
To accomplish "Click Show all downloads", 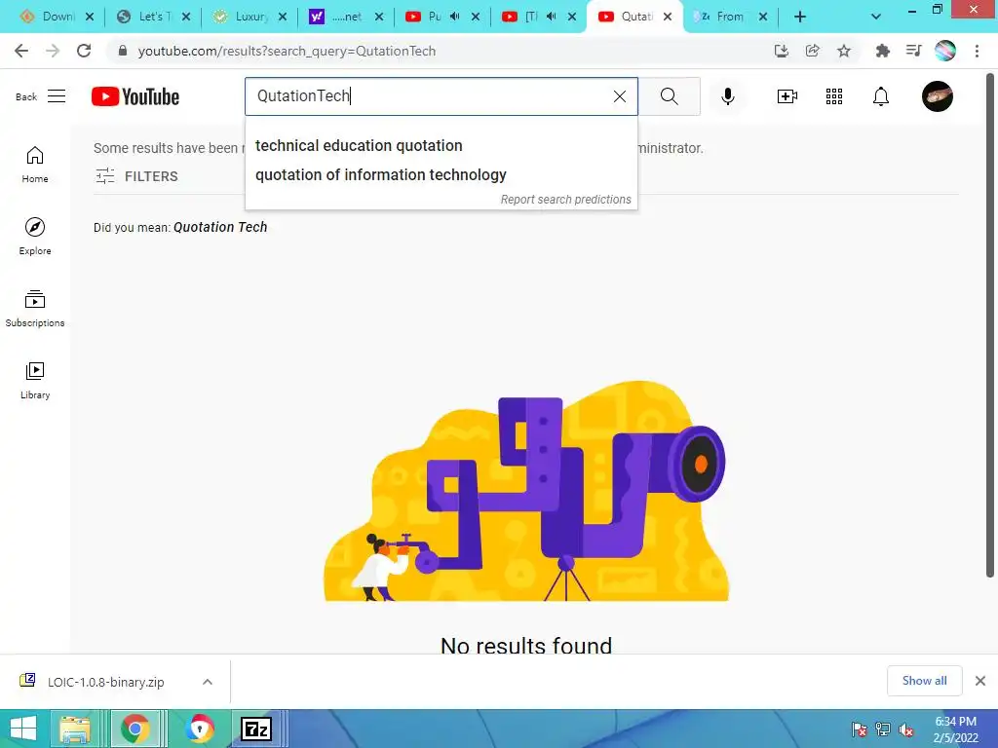I will pyautogui.click(x=924, y=681).
